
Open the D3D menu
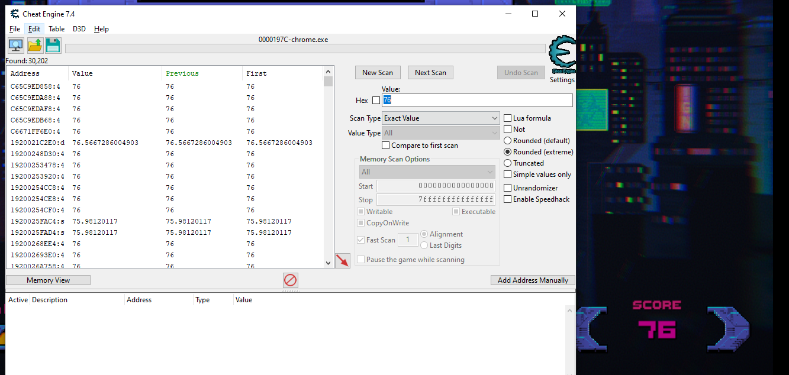79,29
